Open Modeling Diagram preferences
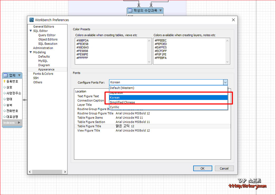The height and width of the screenshot is (195, 276). click(44, 65)
